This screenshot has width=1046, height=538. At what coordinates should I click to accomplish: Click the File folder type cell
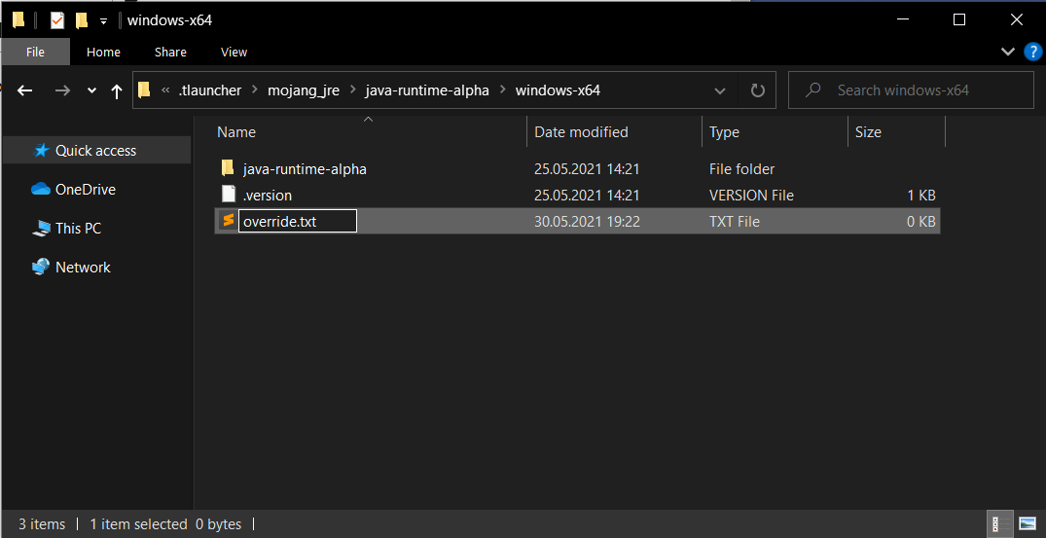(x=741, y=168)
